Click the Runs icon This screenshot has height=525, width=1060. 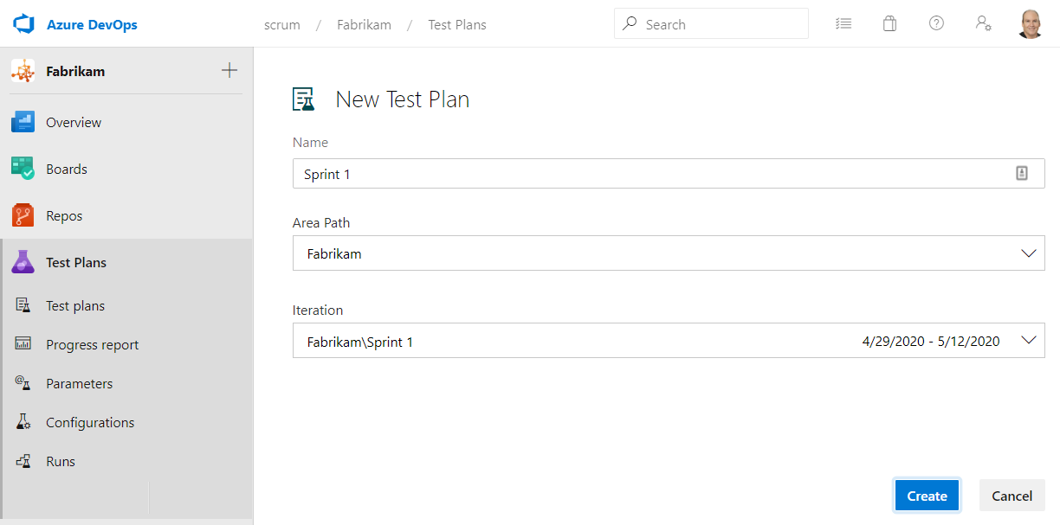click(x=23, y=461)
